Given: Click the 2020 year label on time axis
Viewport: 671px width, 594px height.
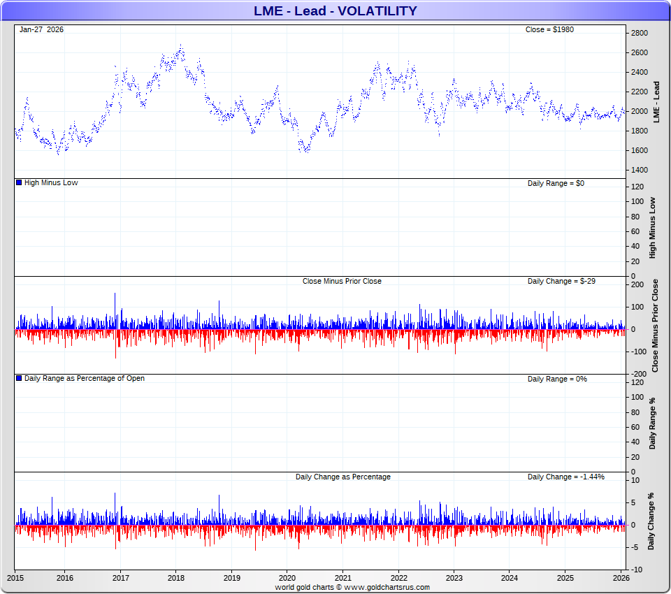Looking at the screenshot, I should coord(287,578).
